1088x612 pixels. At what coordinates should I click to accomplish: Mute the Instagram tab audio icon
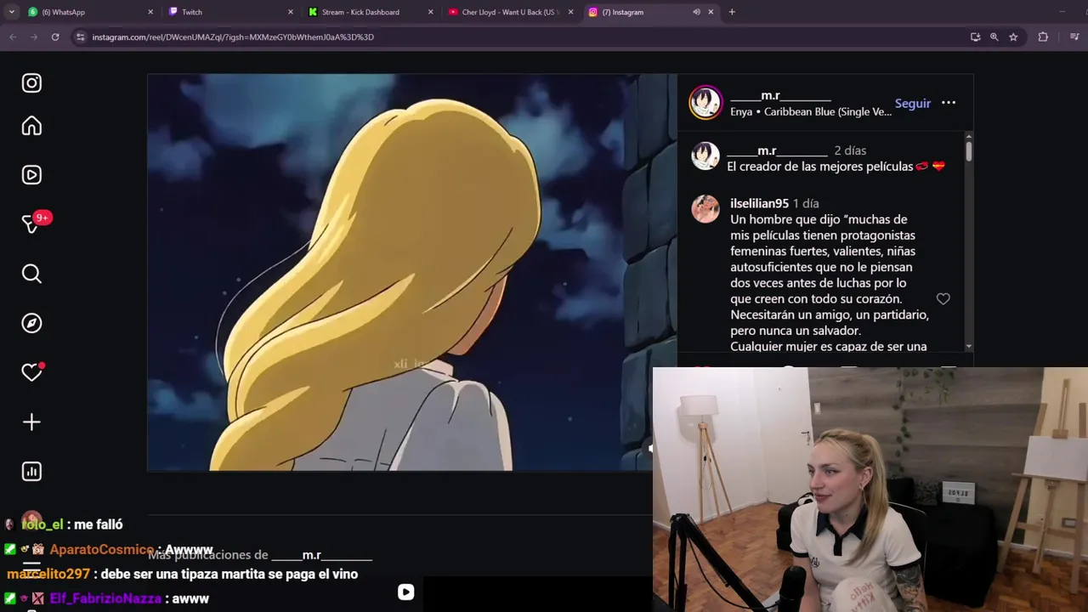pos(696,12)
